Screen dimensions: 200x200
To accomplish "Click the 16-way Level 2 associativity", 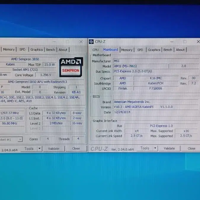I will tap(77, 123).
